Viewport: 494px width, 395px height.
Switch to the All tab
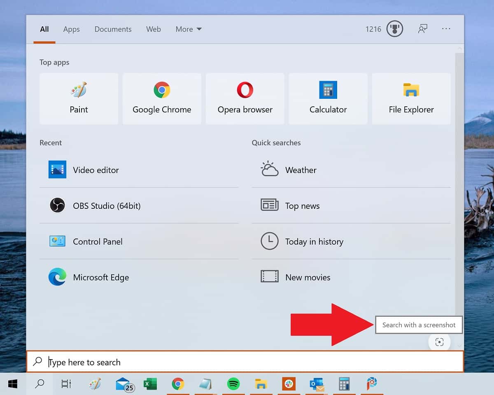[x=44, y=29]
